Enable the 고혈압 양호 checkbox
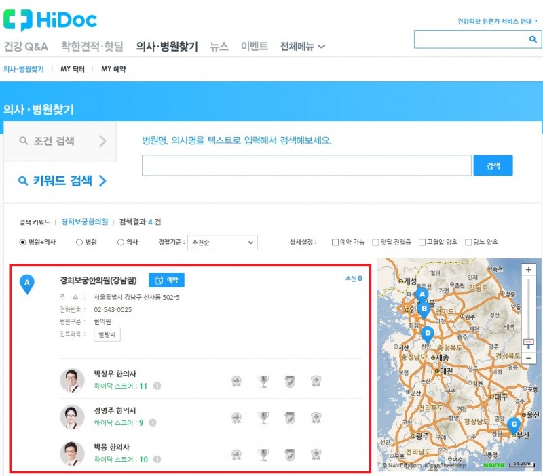This screenshot has width=543, height=476. pyautogui.click(x=422, y=242)
